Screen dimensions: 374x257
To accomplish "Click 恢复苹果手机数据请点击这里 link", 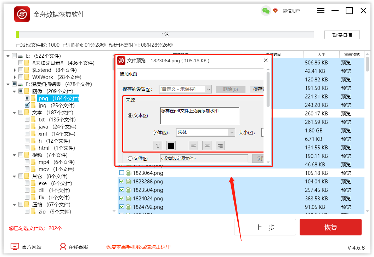I will pyautogui.click(x=138, y=247).
